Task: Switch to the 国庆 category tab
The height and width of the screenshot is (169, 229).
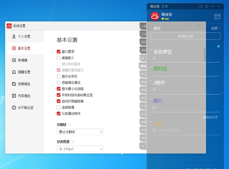Action: 143,138
